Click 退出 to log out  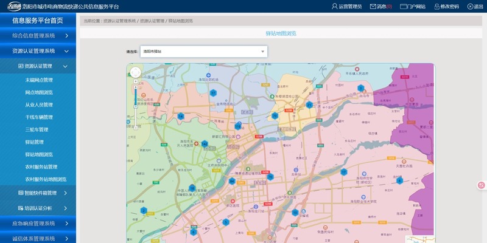tap(475, 7)
